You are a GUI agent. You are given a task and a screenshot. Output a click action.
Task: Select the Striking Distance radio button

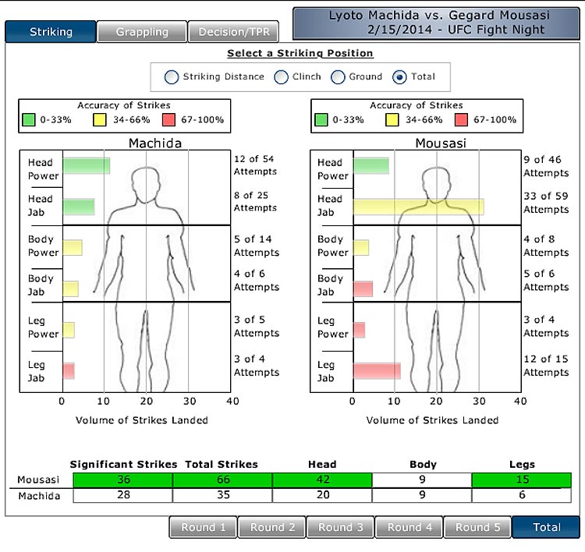pos(172,77)
